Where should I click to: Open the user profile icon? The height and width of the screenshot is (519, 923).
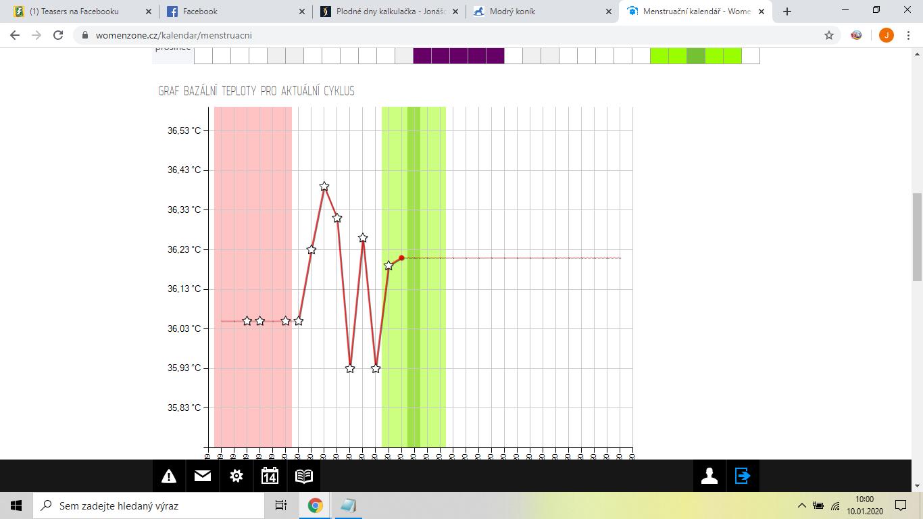coord(709,476)
